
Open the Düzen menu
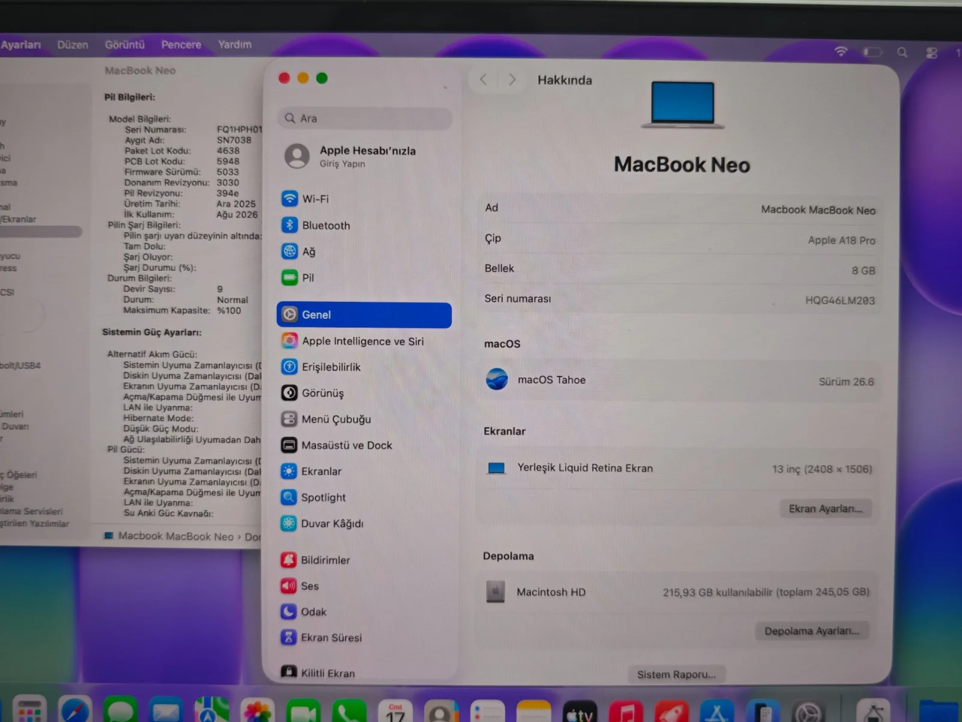tap(73, 45)
